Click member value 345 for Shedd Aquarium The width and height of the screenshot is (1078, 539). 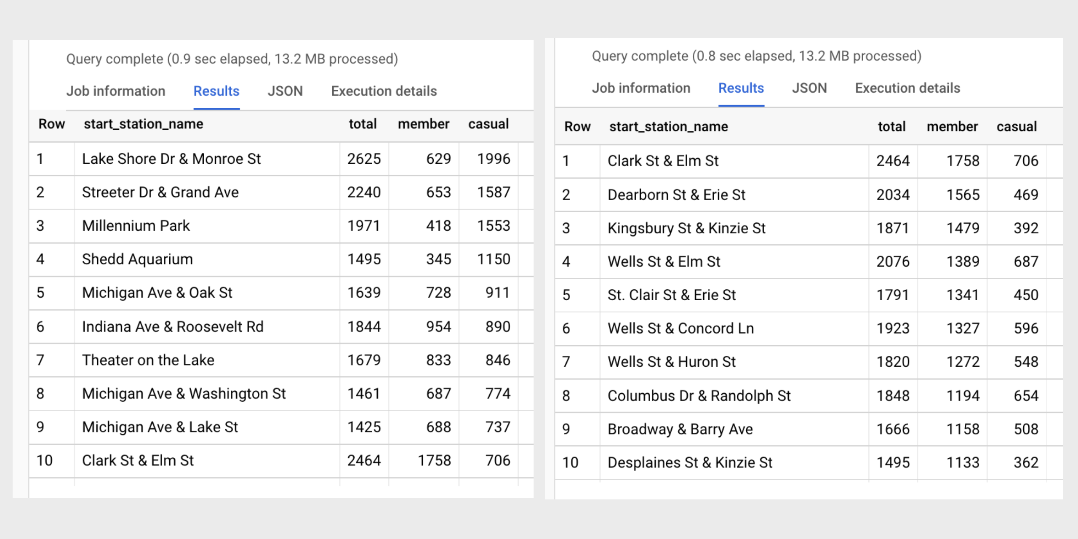(438, 259)
